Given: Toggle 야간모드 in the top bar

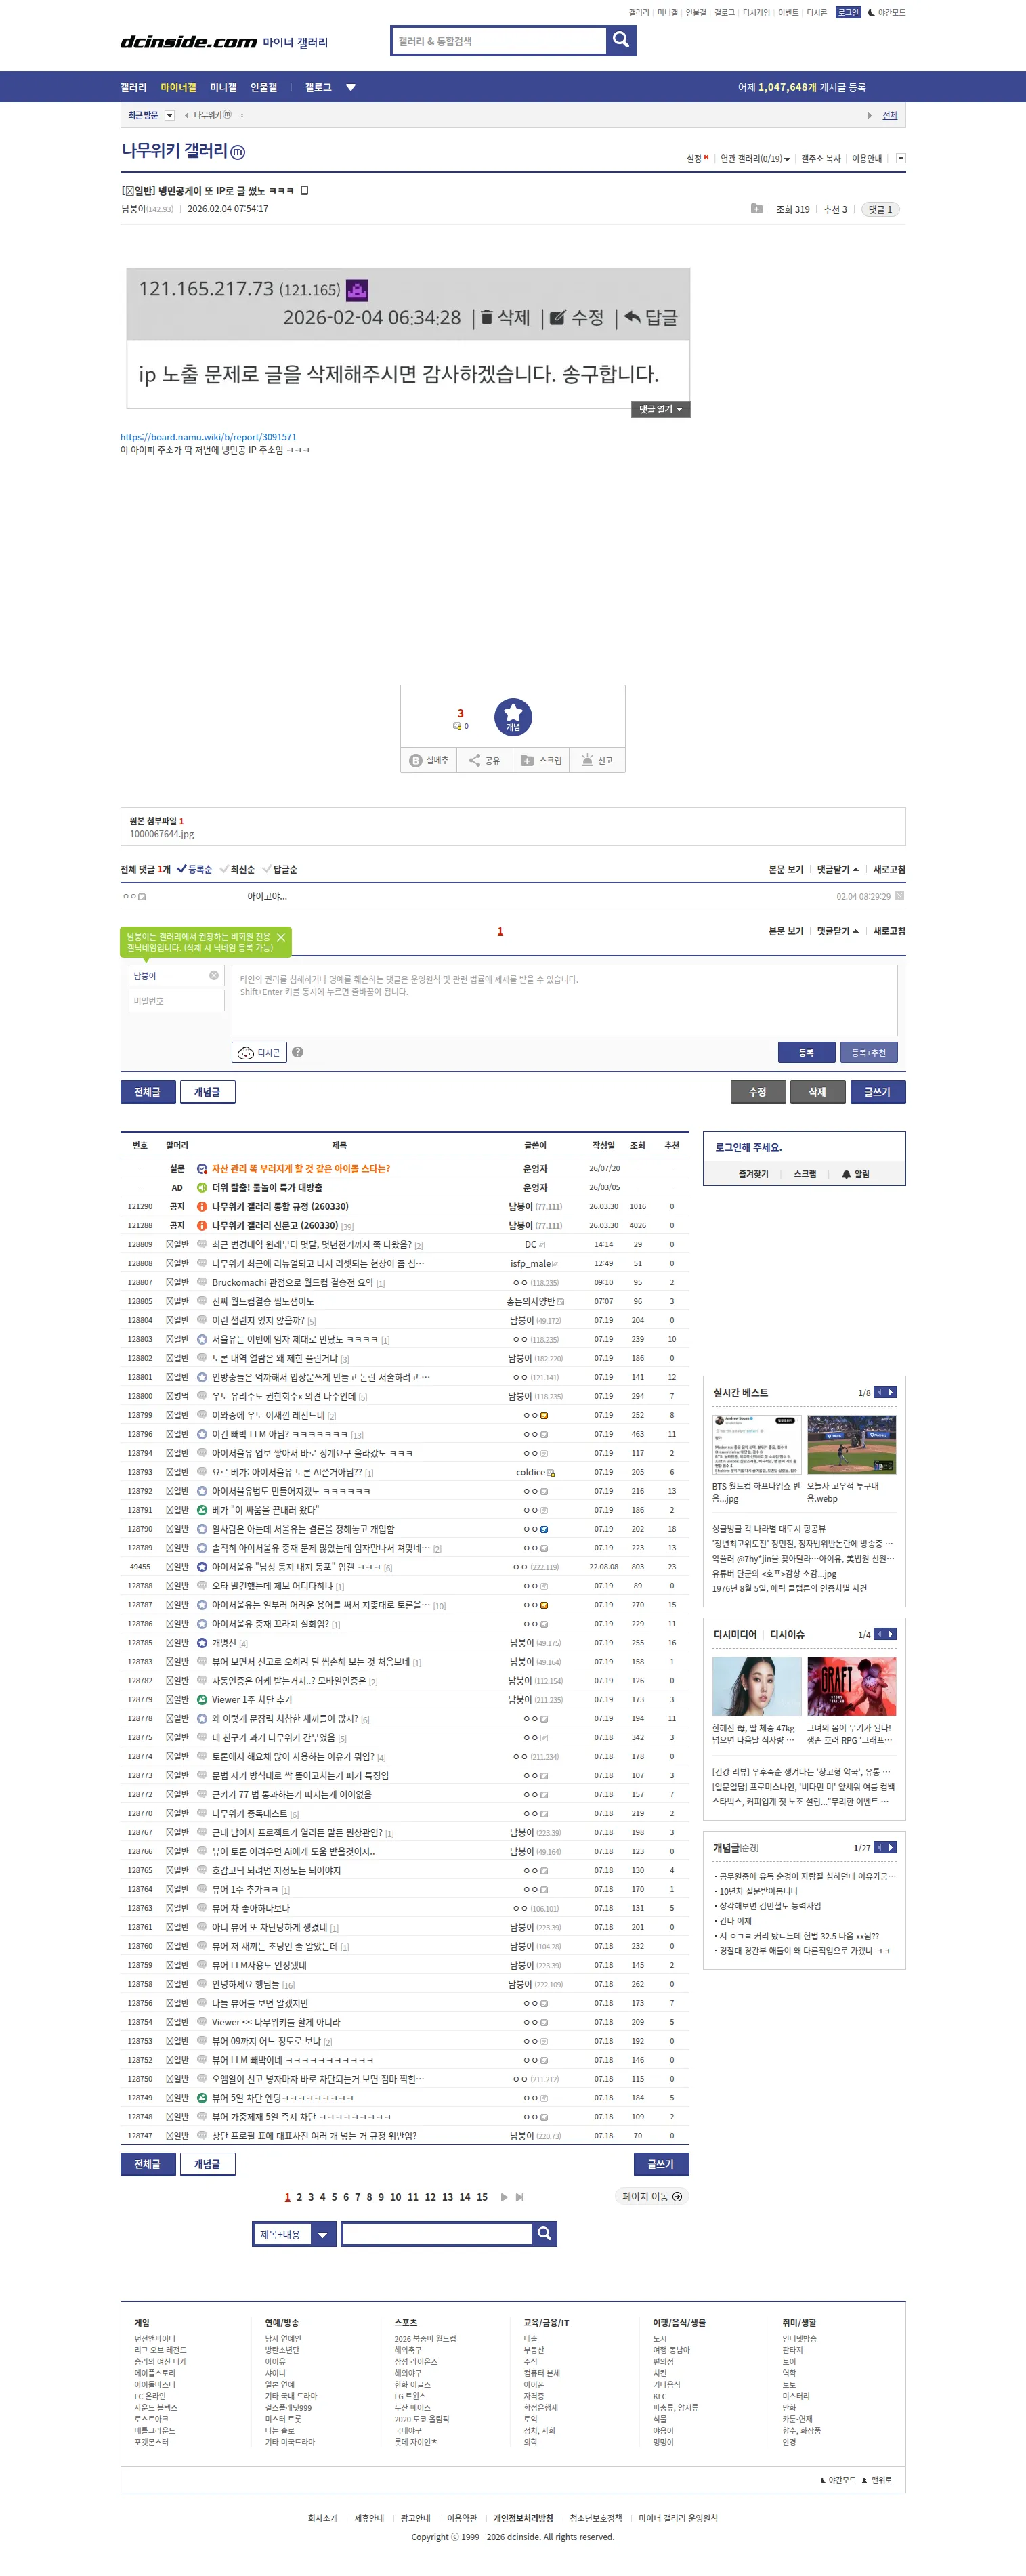Looking at the screenshot, I should click(886, 13).
